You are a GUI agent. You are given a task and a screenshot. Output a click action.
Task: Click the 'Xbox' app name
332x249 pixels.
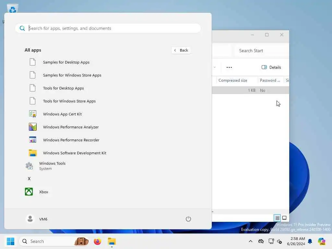44,192
